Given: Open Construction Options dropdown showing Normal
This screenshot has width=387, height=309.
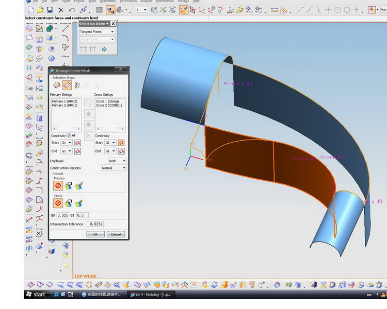Looking at the screenshot, I should pos(114,168).
